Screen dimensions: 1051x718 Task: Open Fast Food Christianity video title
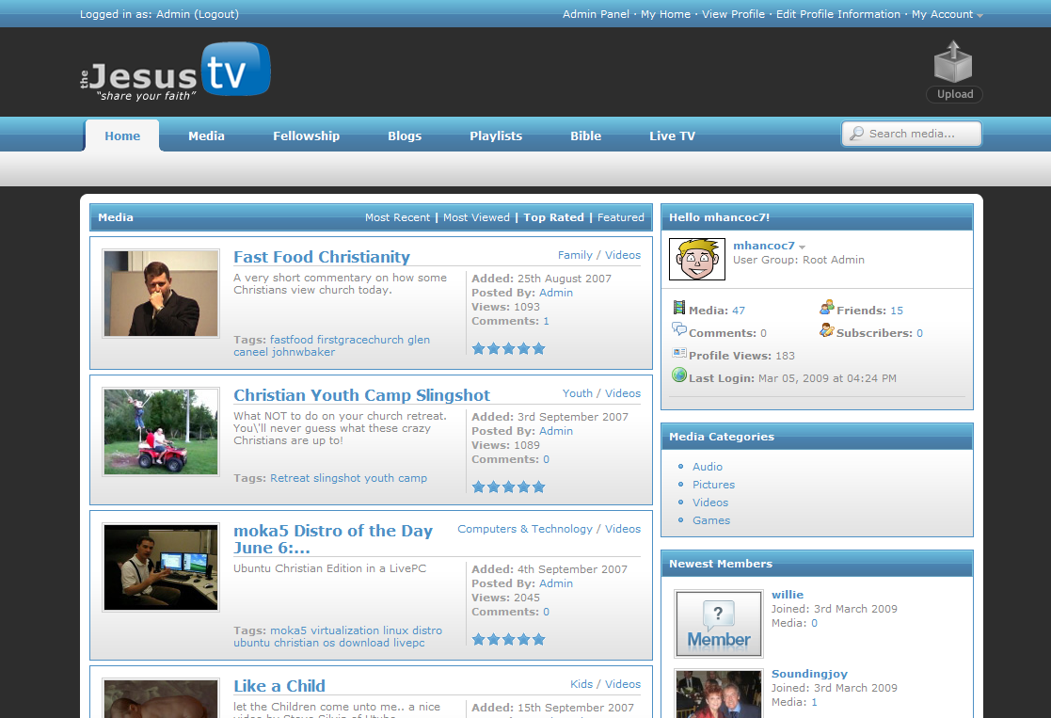pos(322,257)
